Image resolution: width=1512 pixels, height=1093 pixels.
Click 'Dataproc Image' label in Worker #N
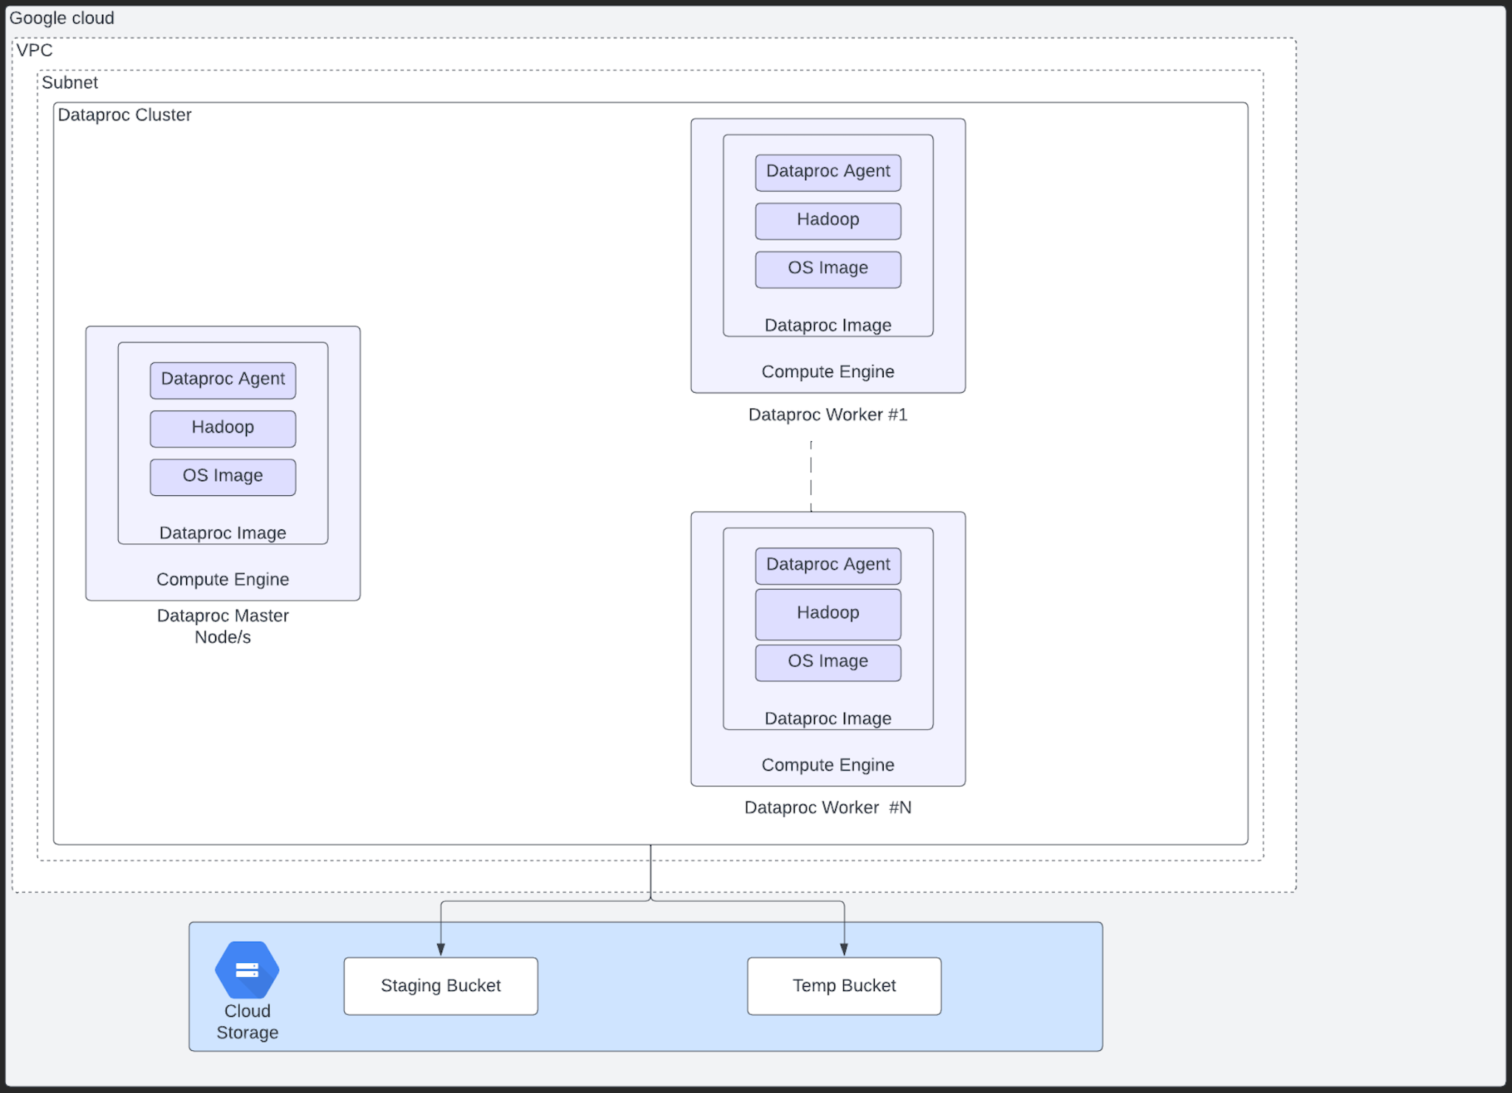(x=828, y=719)
